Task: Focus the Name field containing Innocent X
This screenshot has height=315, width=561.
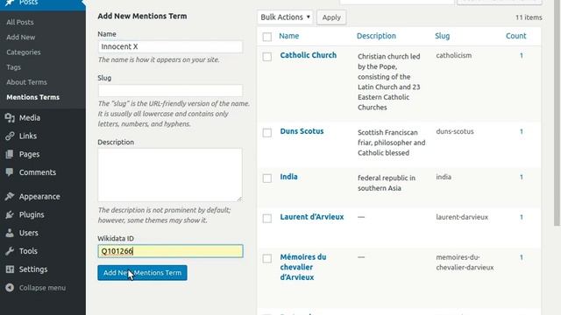Action: (x=170, y=46)
